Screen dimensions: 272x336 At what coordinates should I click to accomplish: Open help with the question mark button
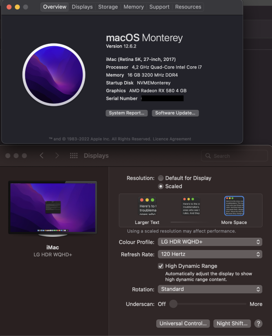pyautogui.click(x=258, y=323)
